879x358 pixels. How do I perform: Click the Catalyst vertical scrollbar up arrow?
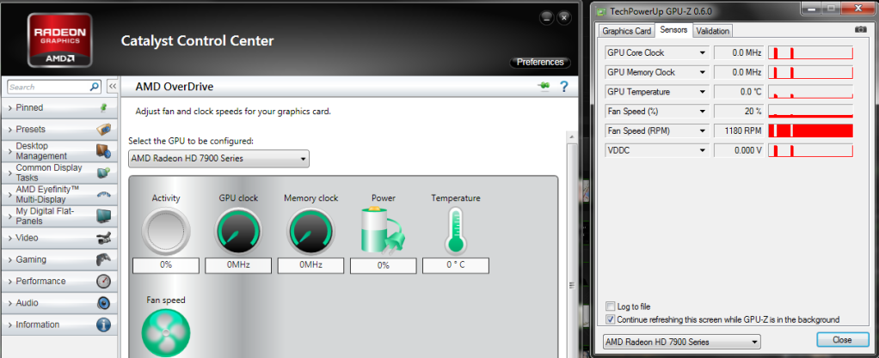tap(572, 137)
